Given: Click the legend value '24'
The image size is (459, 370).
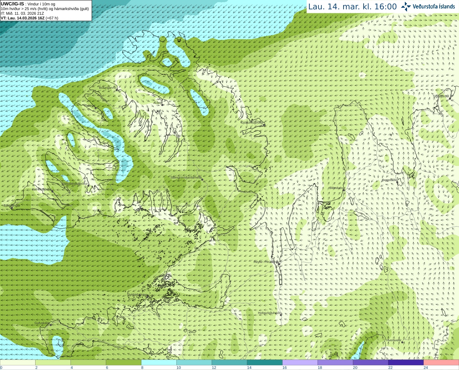Looking at the screenshot, I should pos(426,367).
